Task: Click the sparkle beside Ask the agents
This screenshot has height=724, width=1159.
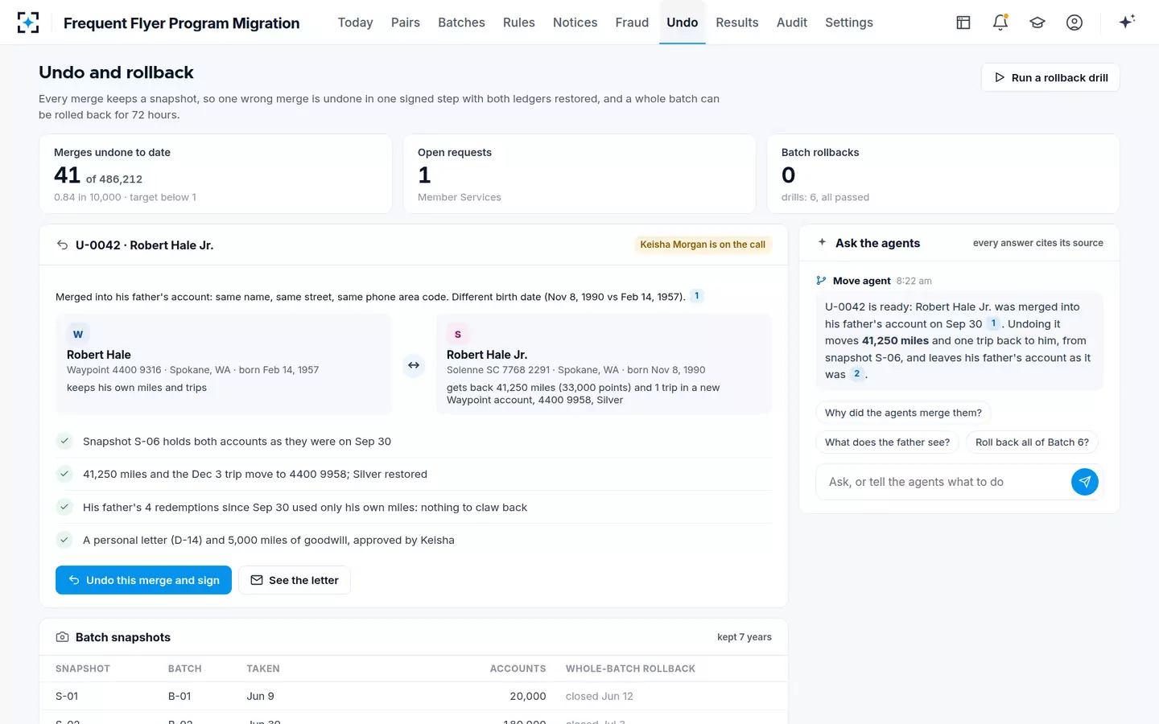Action: [822, 242]
